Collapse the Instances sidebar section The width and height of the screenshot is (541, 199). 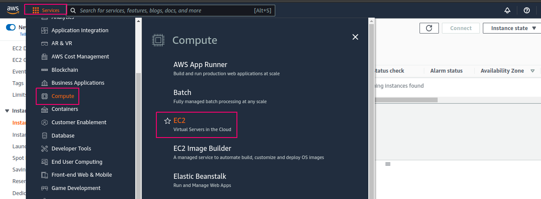(x=7, y=111)
